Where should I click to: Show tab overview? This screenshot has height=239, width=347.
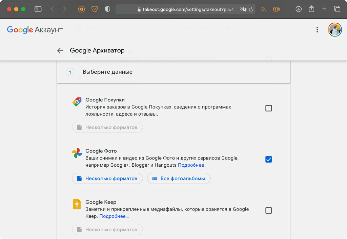337,9
